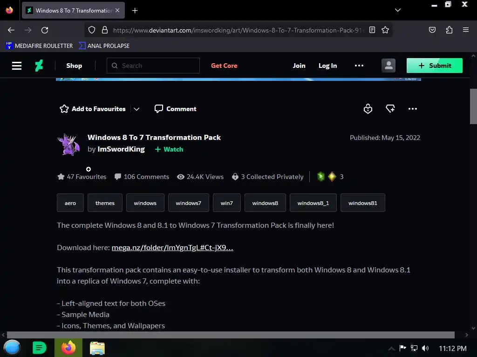Add to Favourites with the star button

point(93,109)
